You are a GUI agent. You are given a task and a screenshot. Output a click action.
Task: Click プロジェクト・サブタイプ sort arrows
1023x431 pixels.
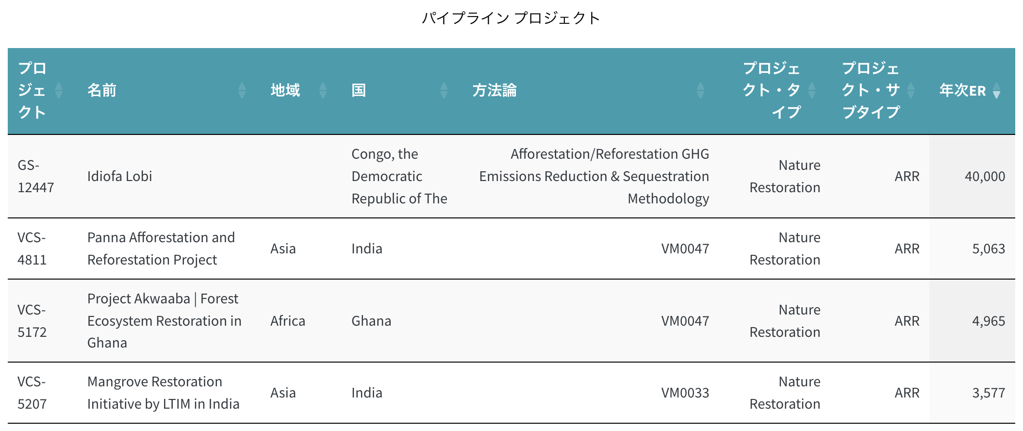911,90
